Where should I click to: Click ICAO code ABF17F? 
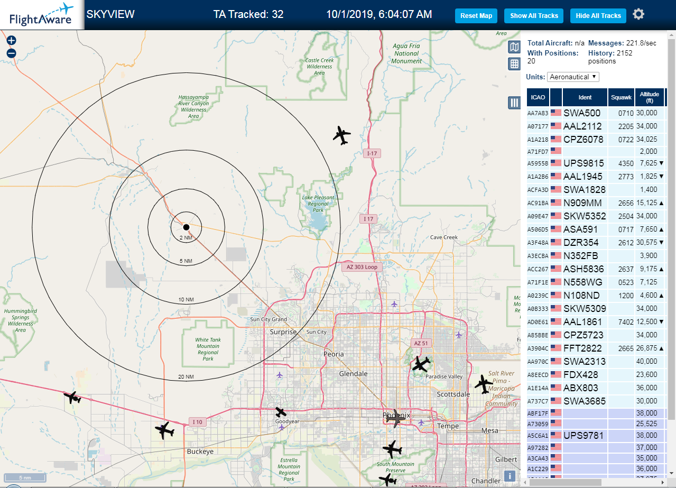pyautogui.click(x=538, y=413)
